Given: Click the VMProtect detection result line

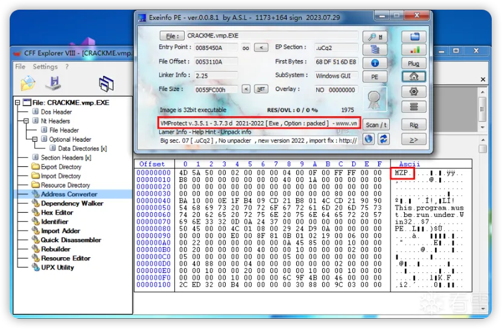Looking at the screenshot, I should pos(259,123).
